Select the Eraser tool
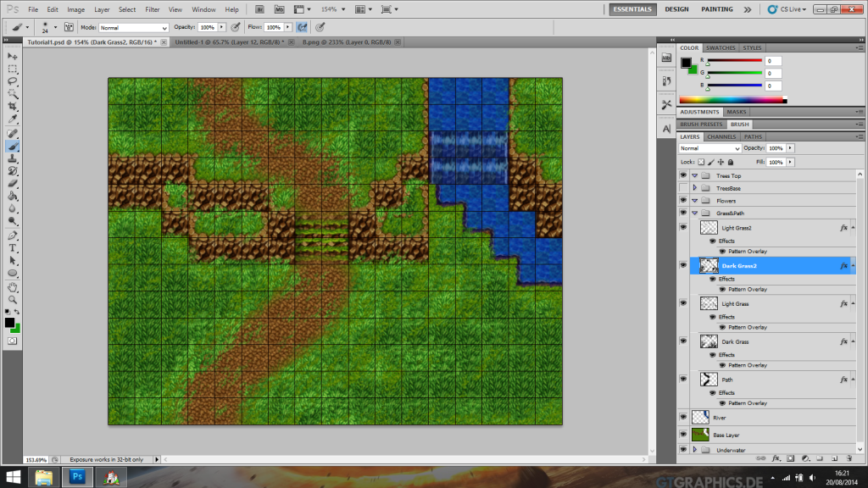 pyautogui.click(x=12, y=184)
